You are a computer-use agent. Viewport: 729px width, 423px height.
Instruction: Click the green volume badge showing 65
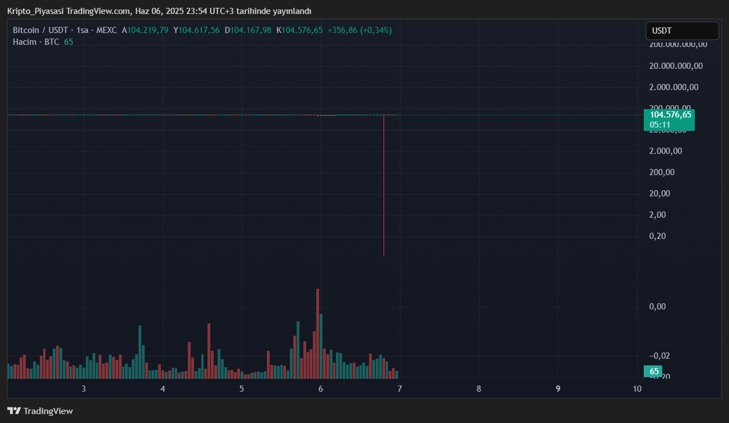[x=654, y=372]
